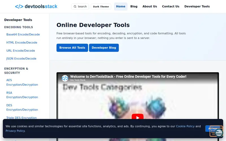
Task: Open URL Encode/Decode tool
Action: pyautogui.click(x=21, y=51)
